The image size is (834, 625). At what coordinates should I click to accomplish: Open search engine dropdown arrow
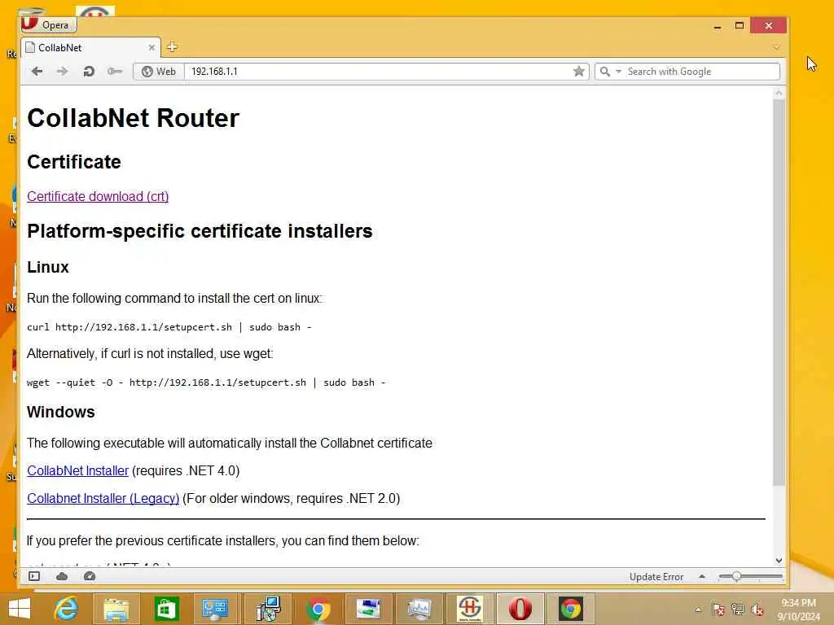tap(619, 72)
